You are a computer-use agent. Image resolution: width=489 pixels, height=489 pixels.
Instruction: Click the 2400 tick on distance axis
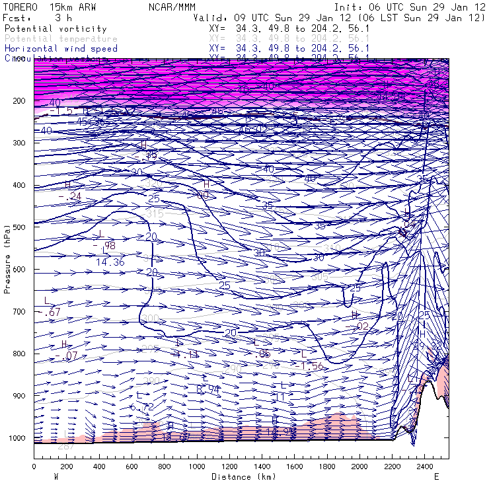[x=425, y=467]
